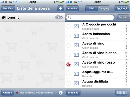This screenshot has height=97, width=130.
Task: Tap the camera icon next to Acqua distillata
Action: 76,83
